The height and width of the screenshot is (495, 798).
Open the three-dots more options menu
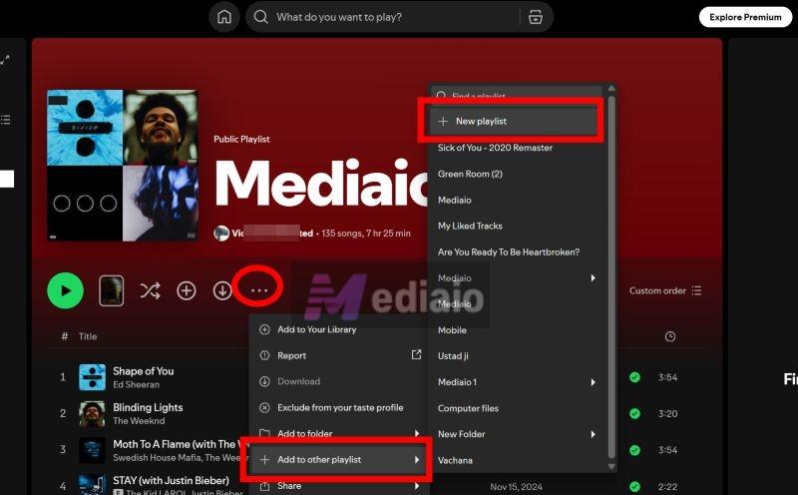(x=258, y=290)
